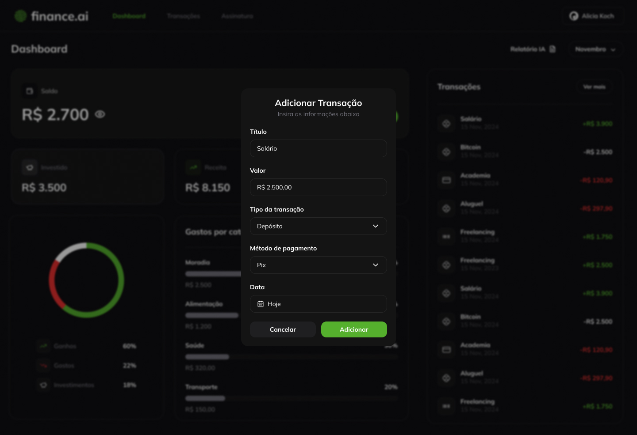Click the green Adicionar button
The image size is (637, 435).
(354, 329)
